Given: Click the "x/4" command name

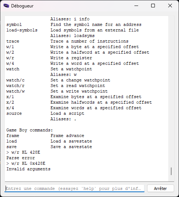Looking at the screenshot, I should [x=10, y=108].
